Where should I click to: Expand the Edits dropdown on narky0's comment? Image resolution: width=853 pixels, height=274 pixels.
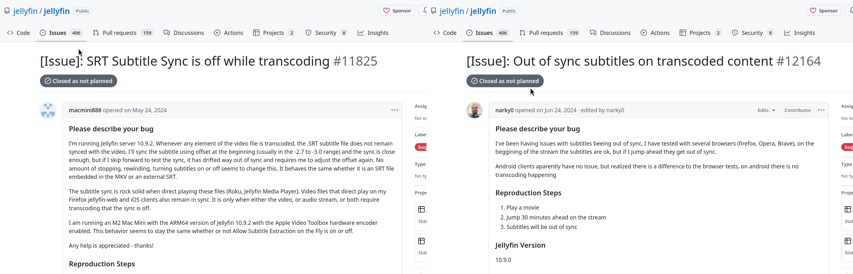click(x=766, y=110)
